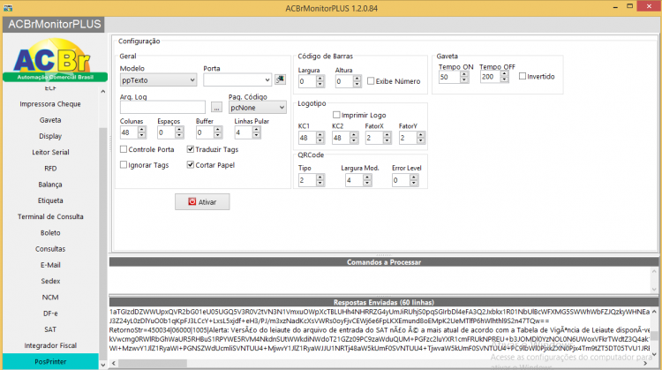
Task: Uncheck the Traduzir Tags checkbox
Action: click(191, 149)
